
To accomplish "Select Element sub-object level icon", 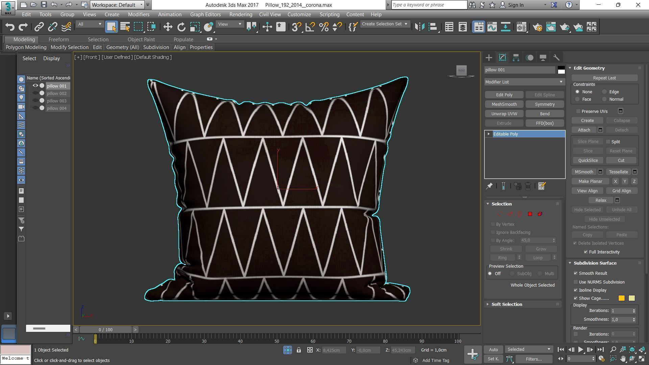I will (x=540, y=214).
